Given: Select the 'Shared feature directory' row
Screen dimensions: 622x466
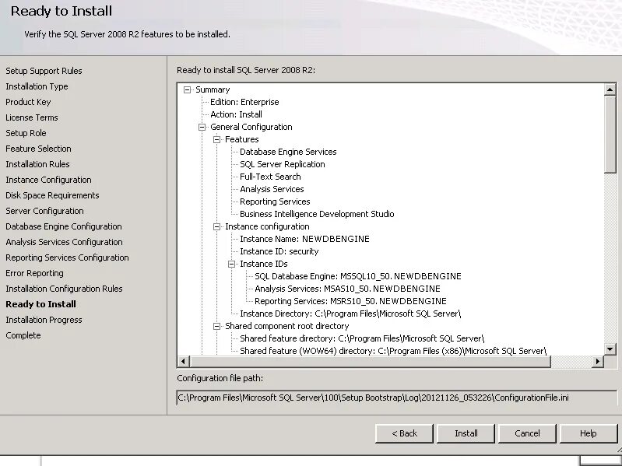Looking at the screenshot, I should click(x=362, y=338).
